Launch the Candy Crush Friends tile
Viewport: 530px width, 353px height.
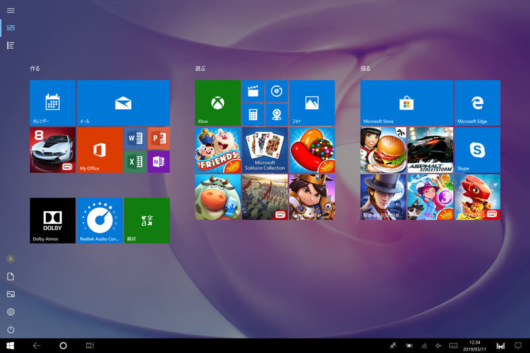218,150
